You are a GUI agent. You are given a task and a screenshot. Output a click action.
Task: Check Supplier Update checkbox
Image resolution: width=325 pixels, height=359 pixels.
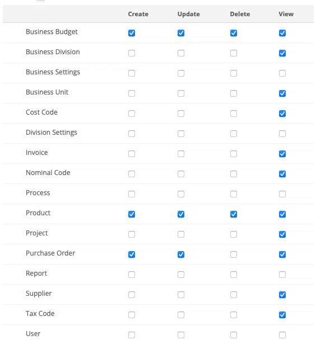point(181,295)
